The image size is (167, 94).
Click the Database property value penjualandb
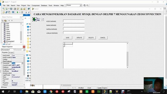[x=16, y=67]
